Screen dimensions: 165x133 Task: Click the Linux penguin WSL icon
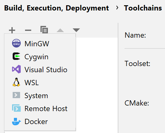(16, 82)
